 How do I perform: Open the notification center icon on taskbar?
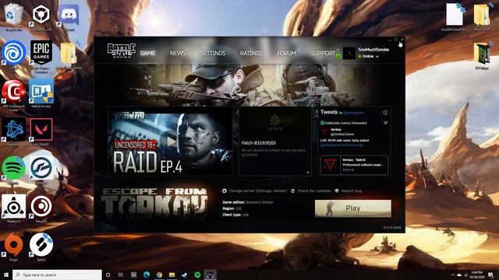[491, 275]
